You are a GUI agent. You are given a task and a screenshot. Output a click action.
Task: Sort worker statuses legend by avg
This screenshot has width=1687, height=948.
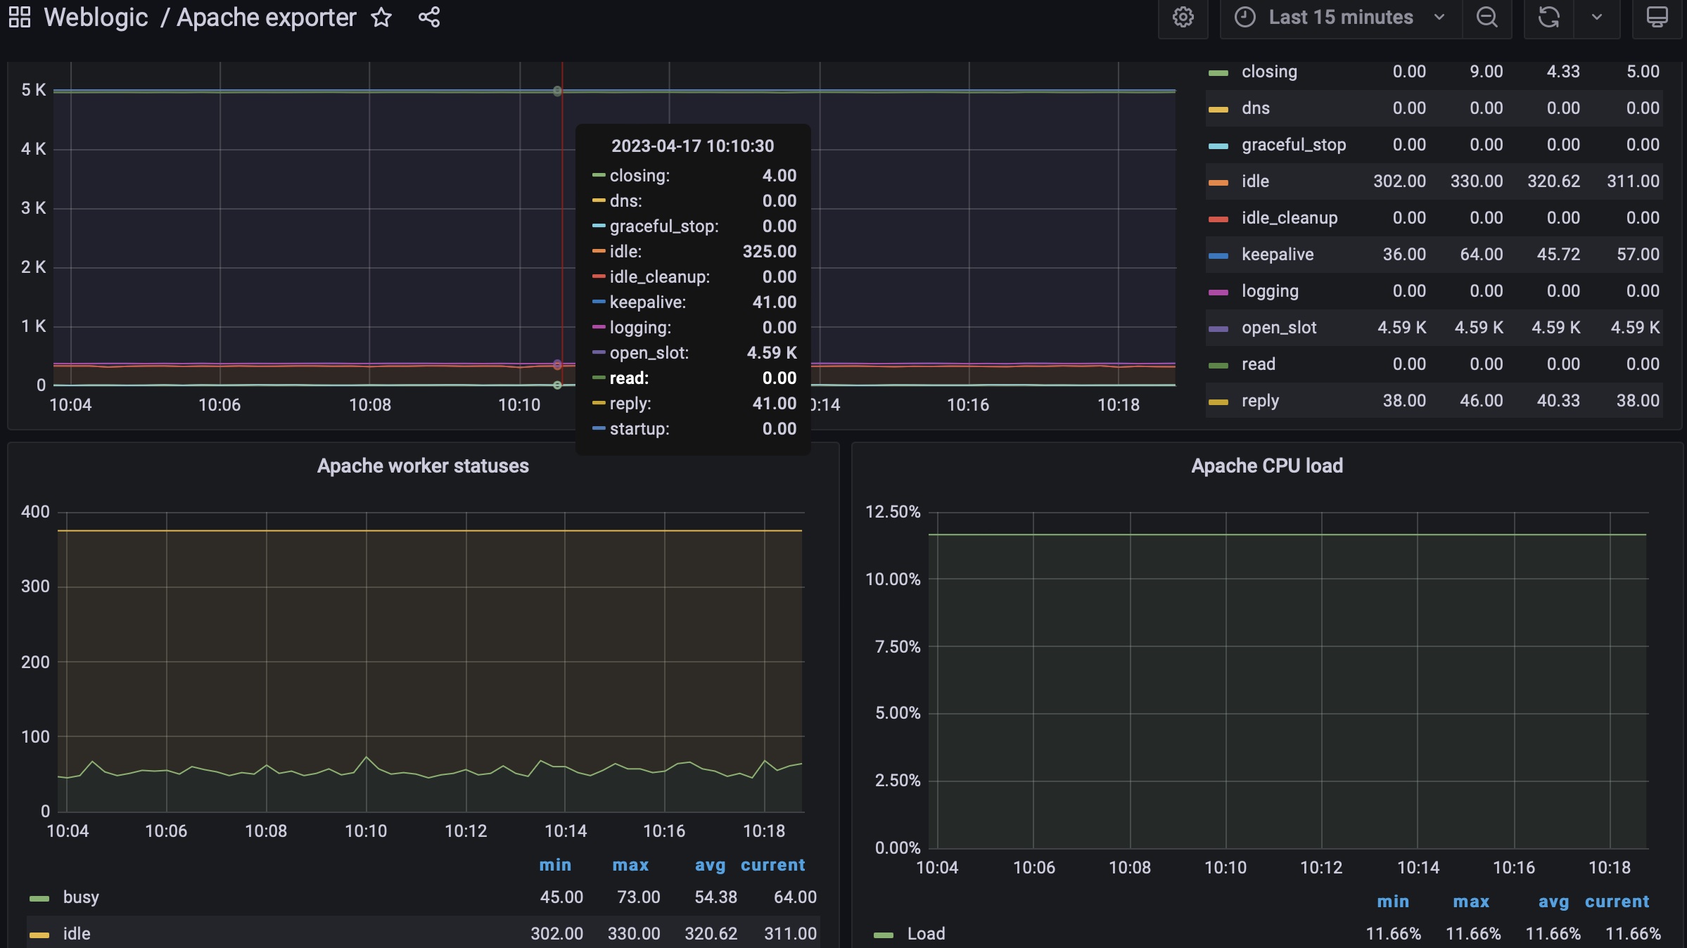pyautogui.click(x=710, y=865)
